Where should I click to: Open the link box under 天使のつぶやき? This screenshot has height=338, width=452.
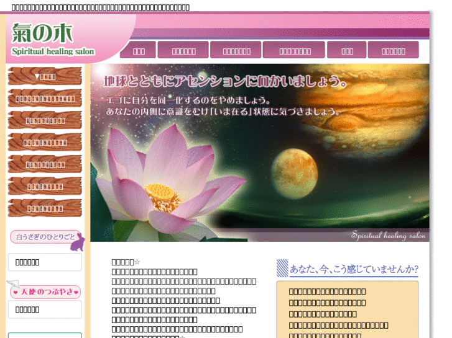click(x=45, y=309)
